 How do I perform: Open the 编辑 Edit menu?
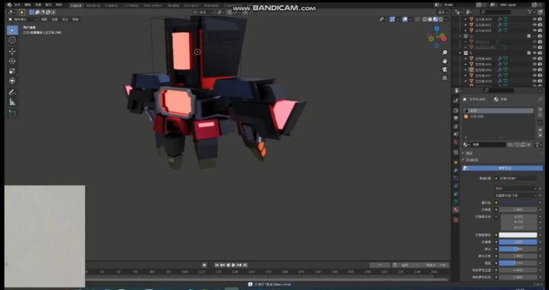[x=27, y=5]
